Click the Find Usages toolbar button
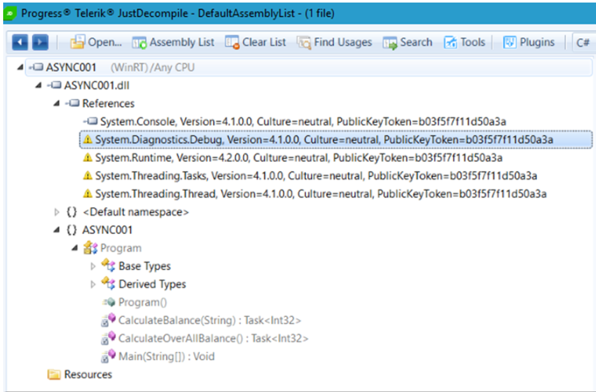The image size is (596, 392). 335,43
